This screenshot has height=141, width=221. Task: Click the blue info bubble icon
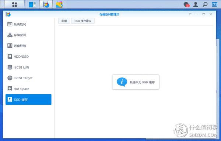tap(122, 82)
